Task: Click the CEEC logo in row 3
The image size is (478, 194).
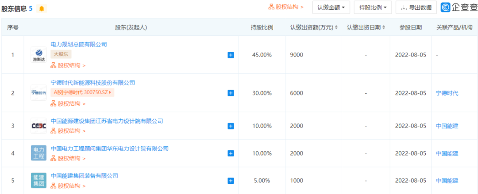Action: point(39,126)
